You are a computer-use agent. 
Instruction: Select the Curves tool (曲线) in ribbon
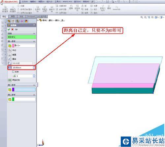[109, 7]
